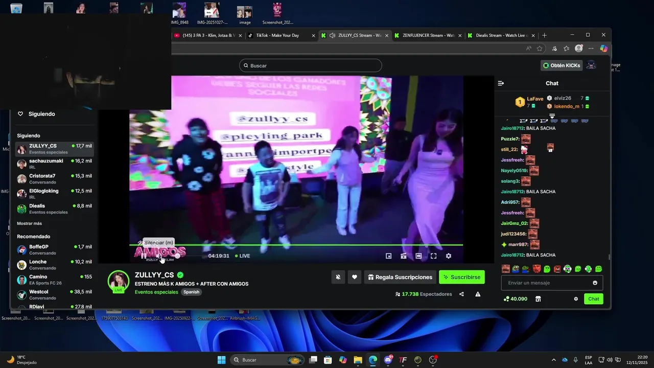The height and width of the screenshot is (368, 654).
Task: Open the Read aloud icon in address bar
Action: click(x=529, y=48)
